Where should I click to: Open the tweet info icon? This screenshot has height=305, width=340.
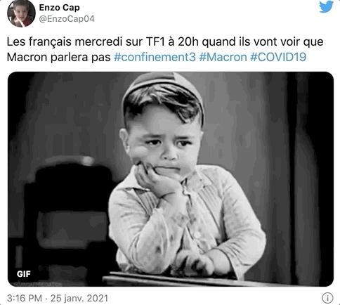[x=327, y=298]
